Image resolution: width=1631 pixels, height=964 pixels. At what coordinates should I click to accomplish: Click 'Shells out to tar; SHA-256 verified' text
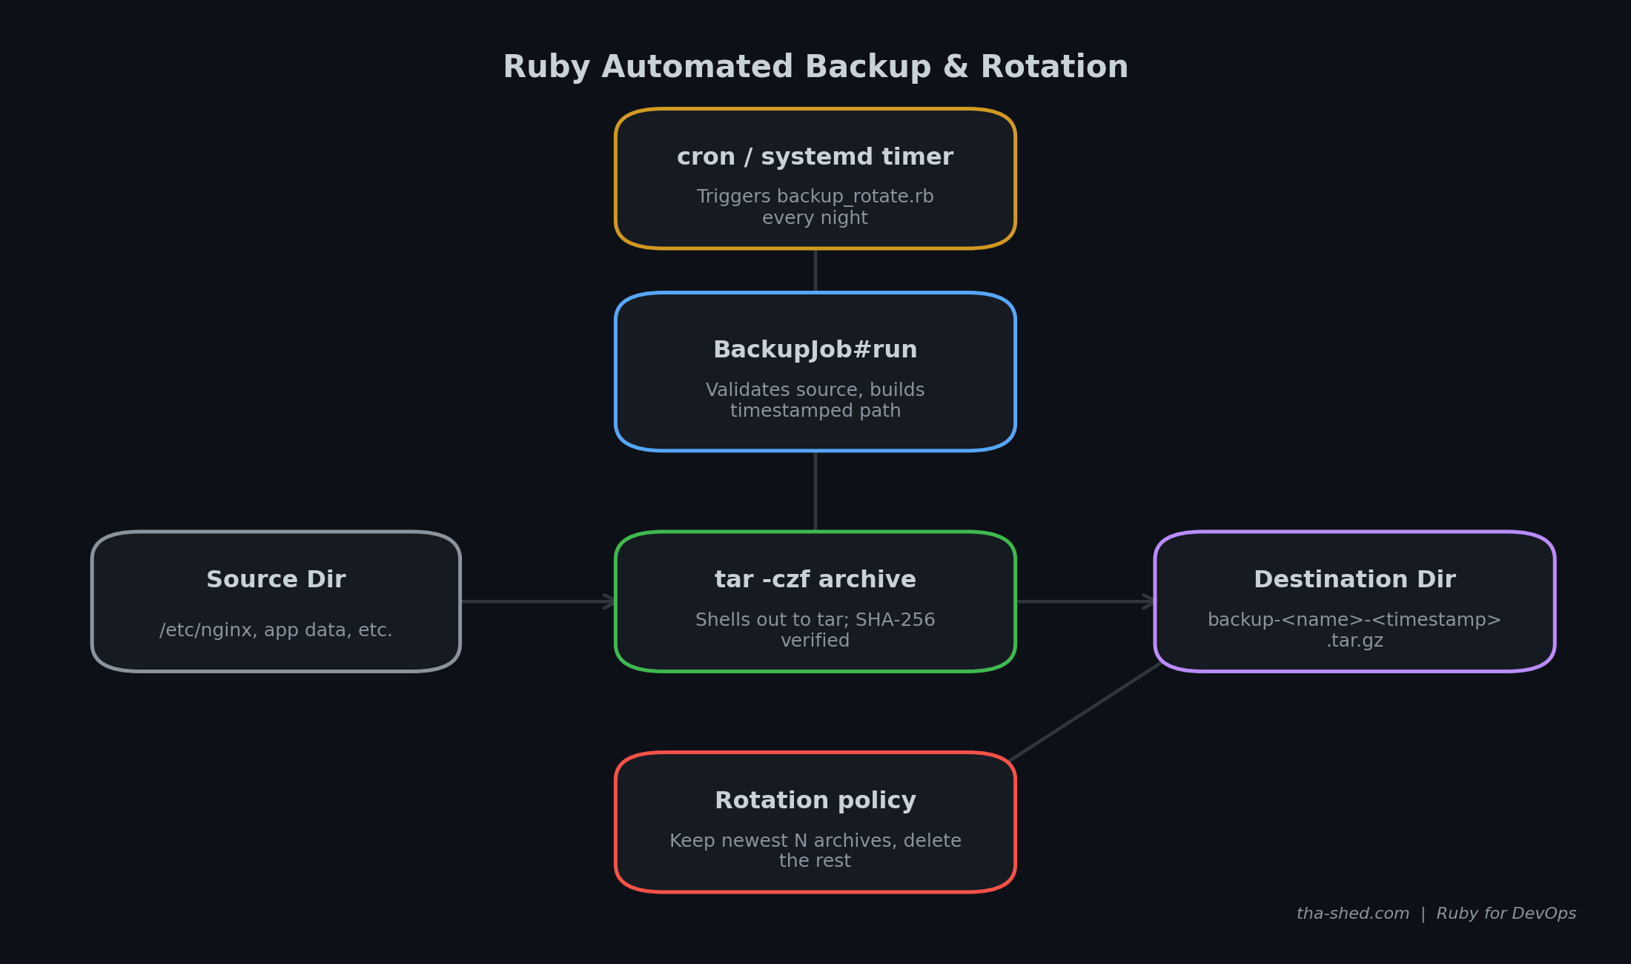point(815,630)
